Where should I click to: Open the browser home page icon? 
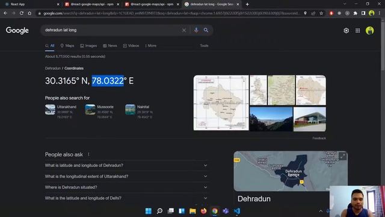[29, 13]
